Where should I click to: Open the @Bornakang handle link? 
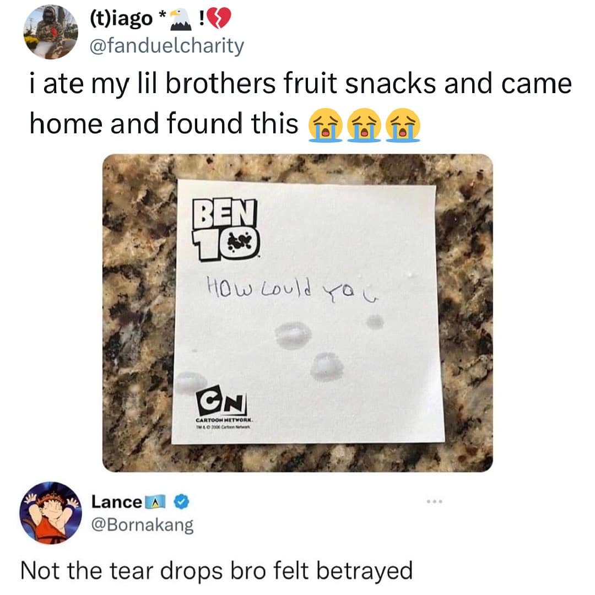[142, 525]
